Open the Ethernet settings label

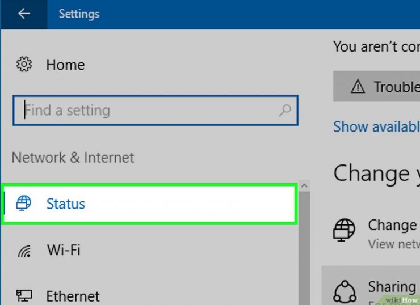pos(73,296)
